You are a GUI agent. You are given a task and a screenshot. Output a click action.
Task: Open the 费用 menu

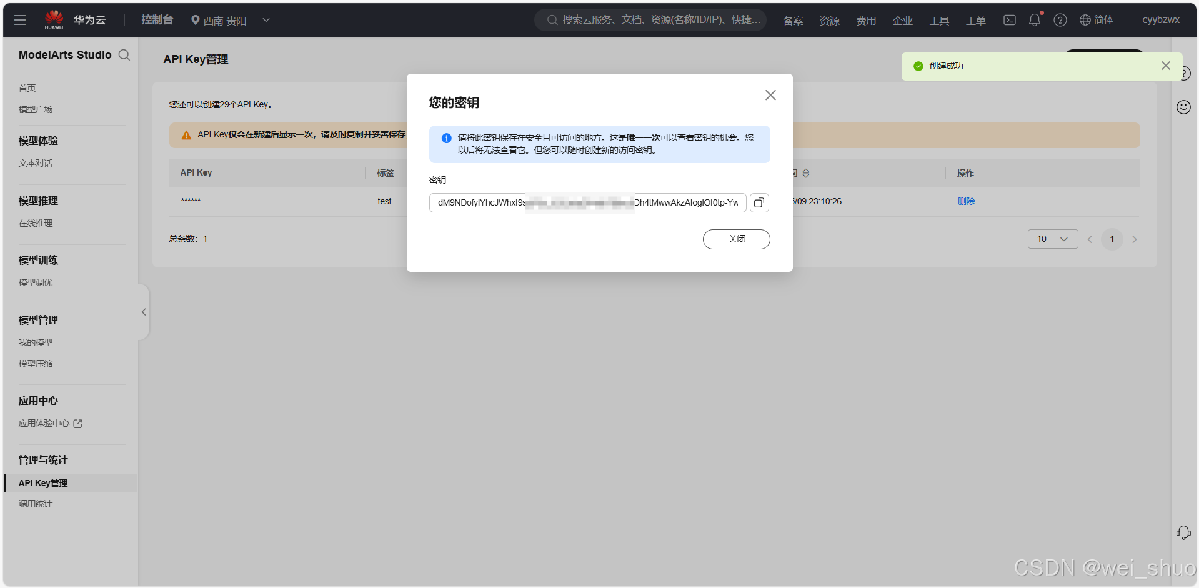(x=865, y=21)
